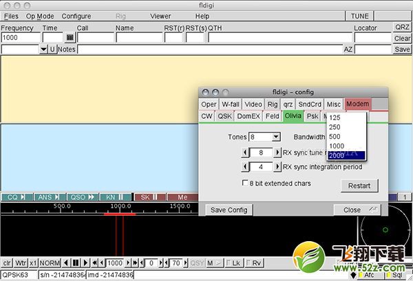This screenshot has width=413, height=281.
Task: Decrease RX sync tune margin value
Action: click(245, 153)
